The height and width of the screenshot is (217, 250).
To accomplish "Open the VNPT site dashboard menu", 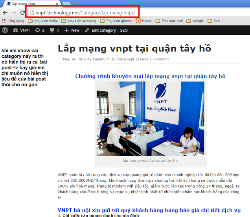I will 22,30.
